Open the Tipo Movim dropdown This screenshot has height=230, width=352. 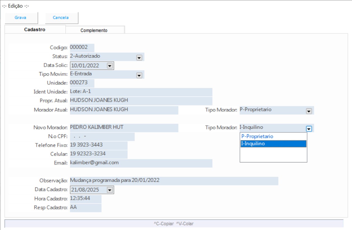139,75
